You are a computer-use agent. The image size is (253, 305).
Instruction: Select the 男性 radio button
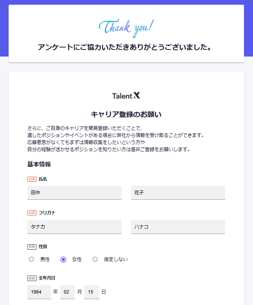(31, 259)
